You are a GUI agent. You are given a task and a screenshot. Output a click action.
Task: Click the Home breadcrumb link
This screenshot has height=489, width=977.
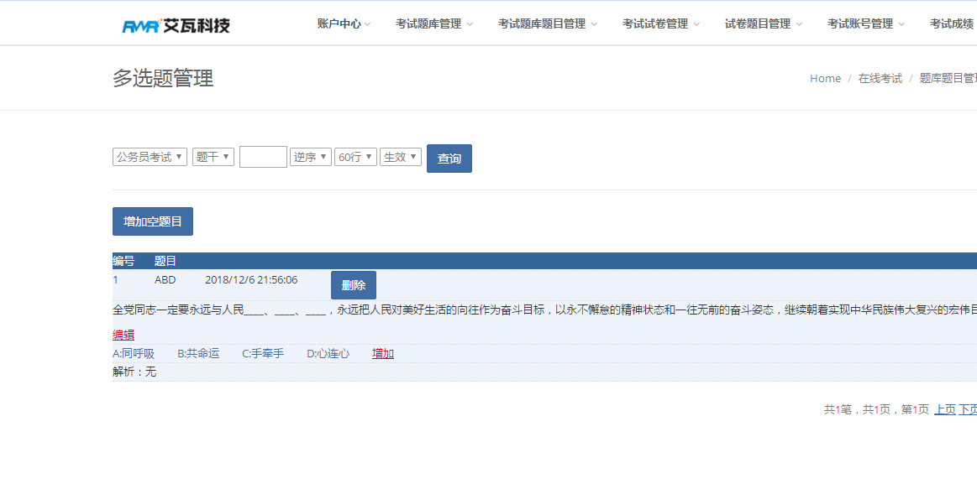pyautogui.click(x=825, y=78)
